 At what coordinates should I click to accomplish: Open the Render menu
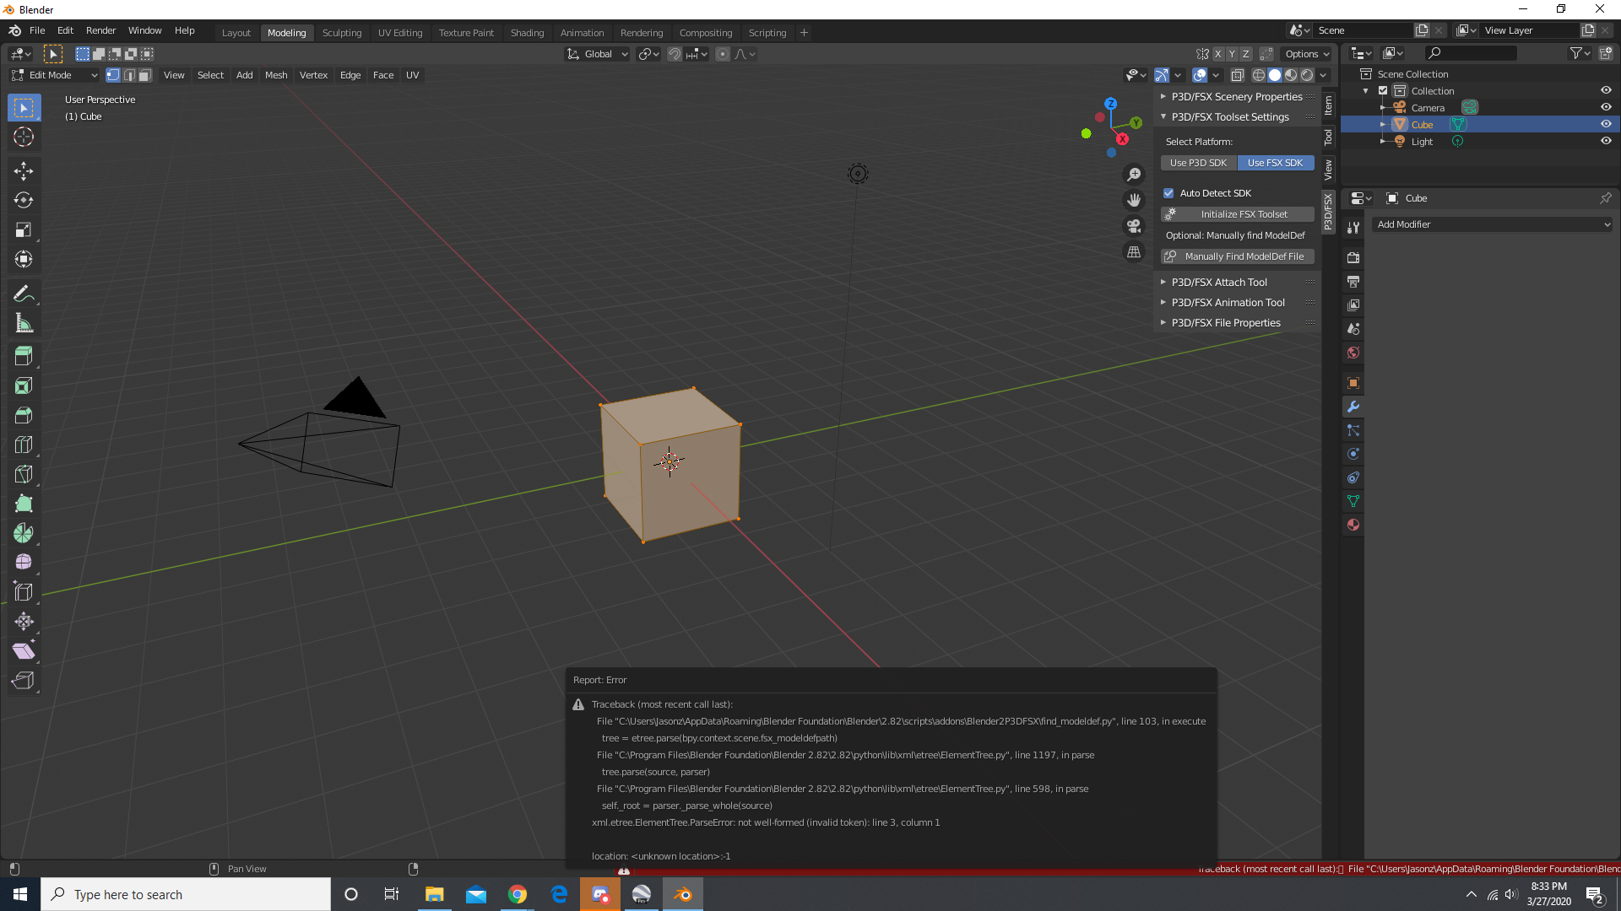pos(100,30)
